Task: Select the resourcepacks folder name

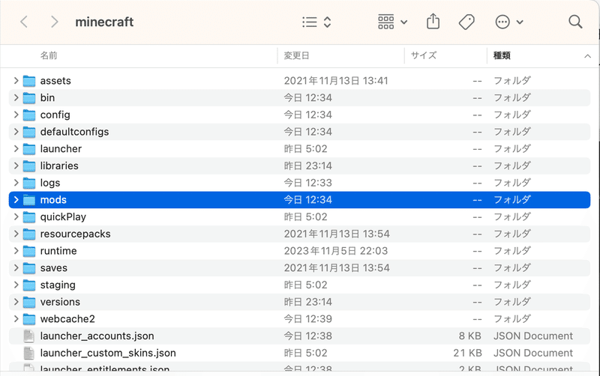Action: [x=76, y=234]
